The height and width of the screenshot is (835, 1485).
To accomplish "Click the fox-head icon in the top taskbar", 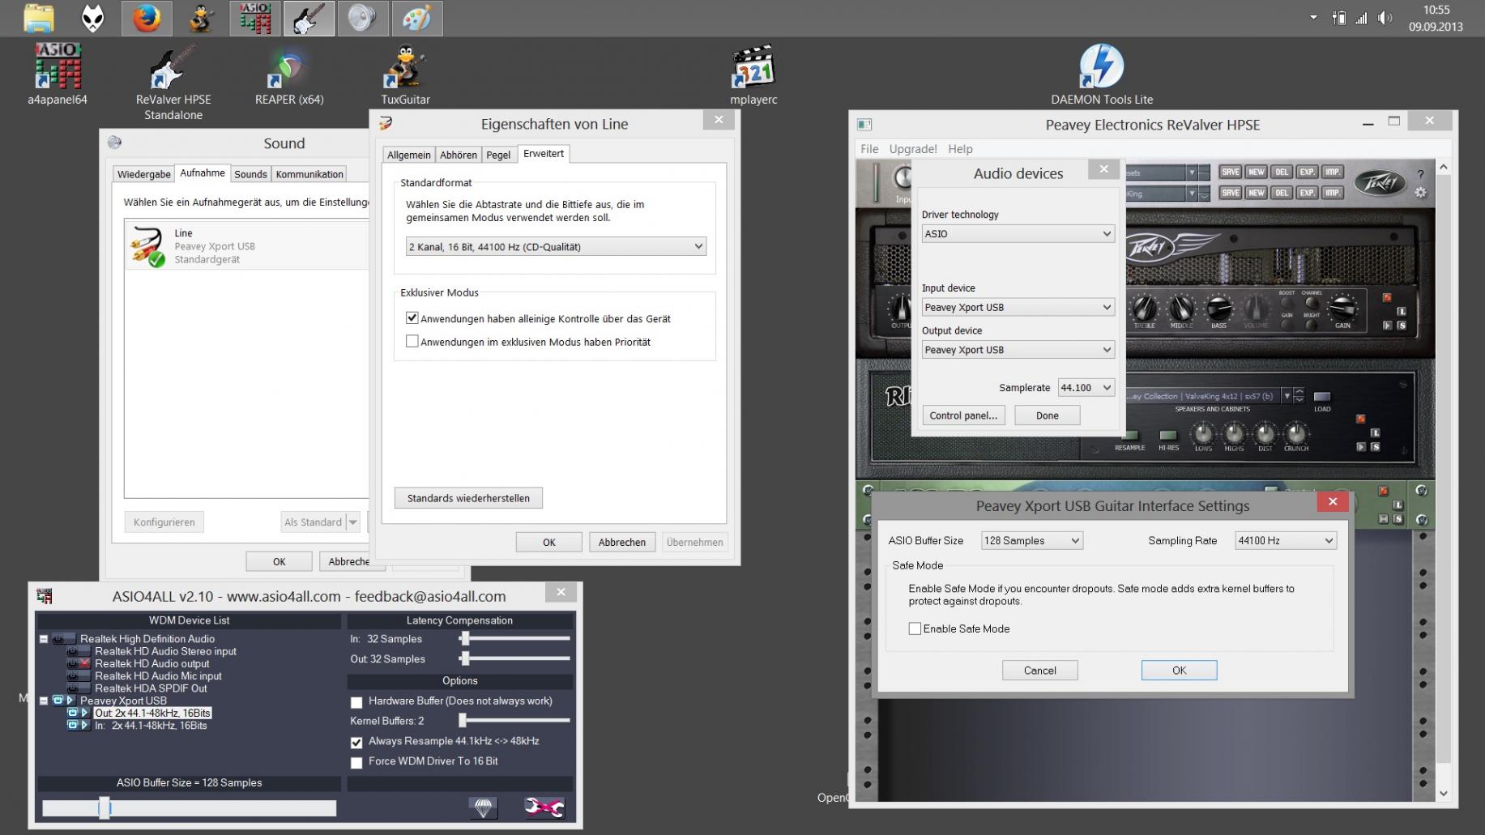I will coord(93,18).
